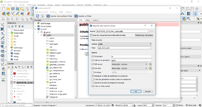Image resolution: width=202 pixels, height=107 pixels.
Task: Check Convertir les noms de champ en minuscule
Action: click(92, 83)
